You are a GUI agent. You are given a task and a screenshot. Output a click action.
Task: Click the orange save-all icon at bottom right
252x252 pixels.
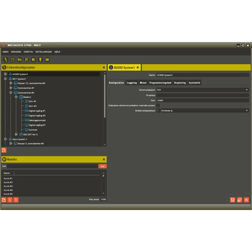(x=239, y=200)
